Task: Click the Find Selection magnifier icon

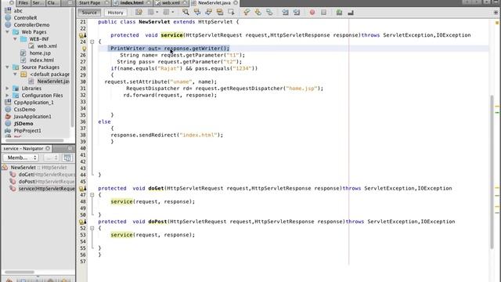Action: tap(186, 13)
